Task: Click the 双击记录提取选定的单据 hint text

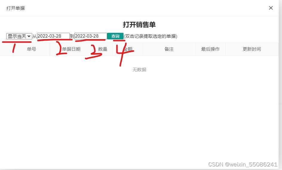Action: coord(150,36)
